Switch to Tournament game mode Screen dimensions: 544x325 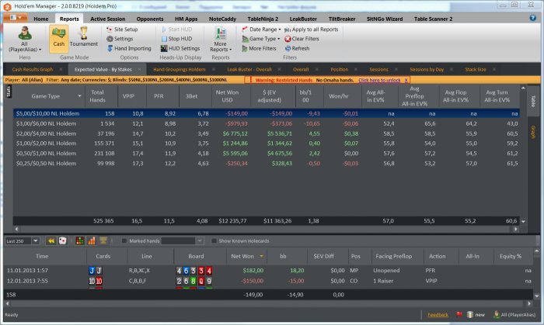pos(84,37)
